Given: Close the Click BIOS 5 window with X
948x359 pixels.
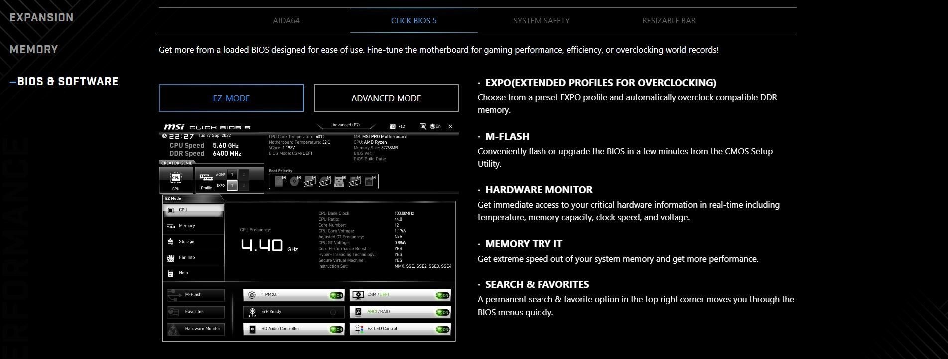Looking at the screenshot, I should pyautogui.click(x=450, y=127).
